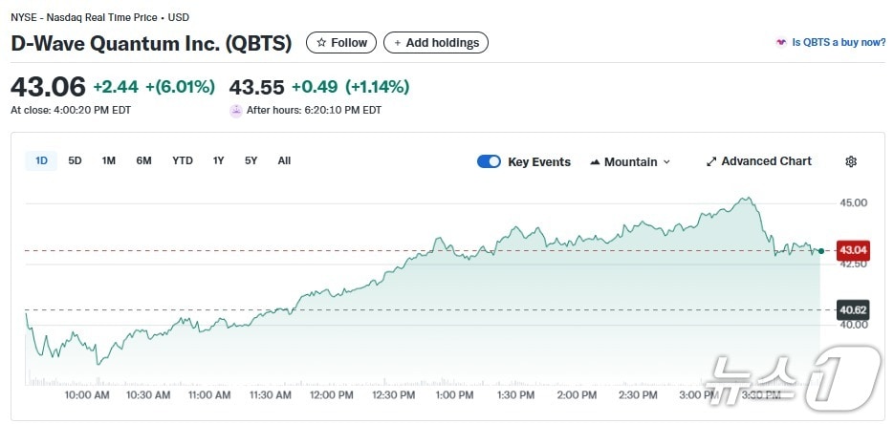The image size is (894, 424).
Task: Click the Mountain chart type icon
Action: click(x=596, y=162)
